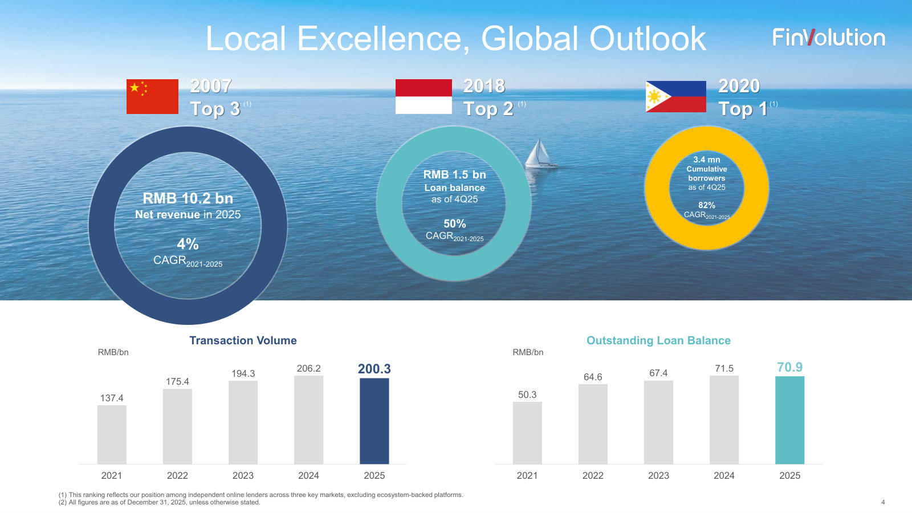Screen dimensions: 912x513
Task: Click the '2020' year label
Action: click(x=739, y=86)
